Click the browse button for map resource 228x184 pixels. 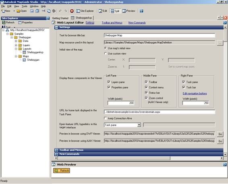pos(220,43)
